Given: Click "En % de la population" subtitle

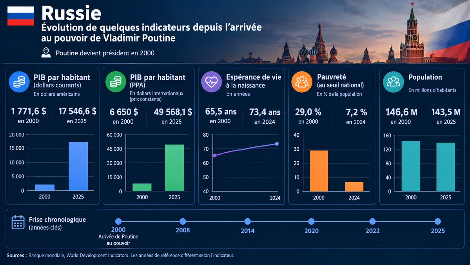Looking at the screenshot, I should (339, 94).
